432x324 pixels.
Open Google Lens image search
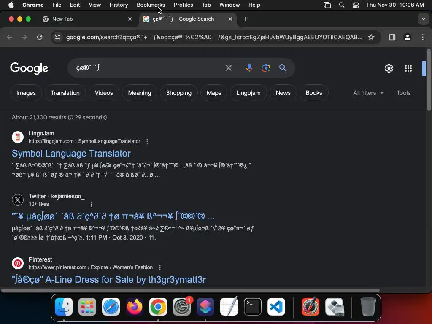coord(266,68)
